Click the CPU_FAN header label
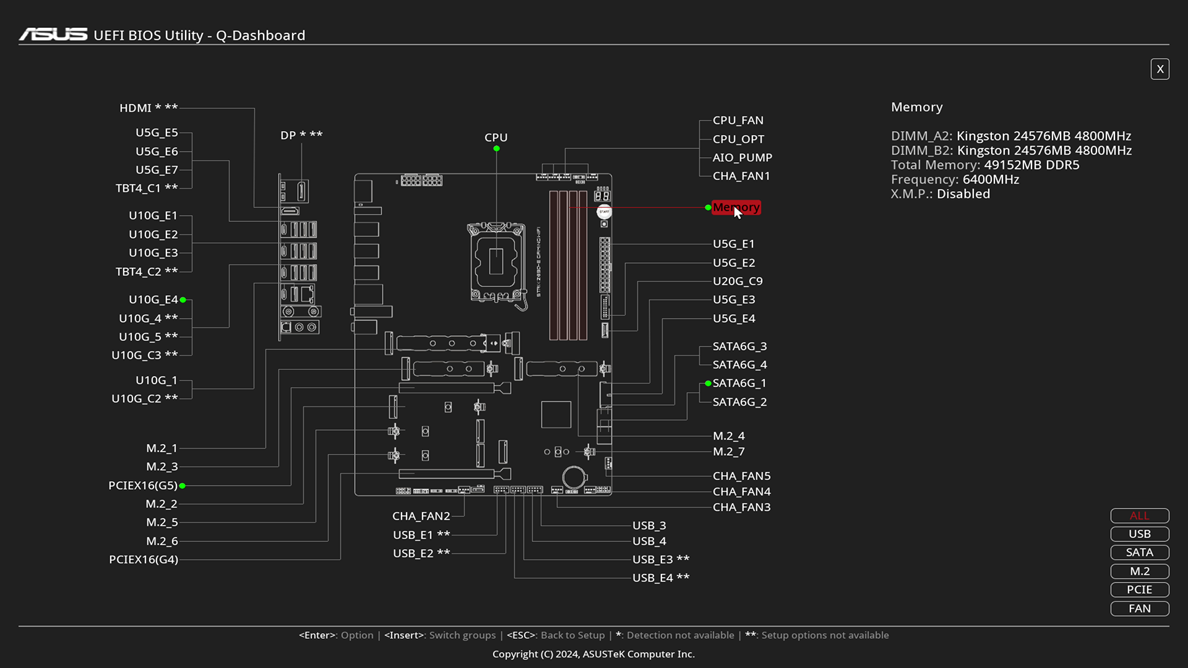The image size is (1188, 668). click(x=738, y=121)
